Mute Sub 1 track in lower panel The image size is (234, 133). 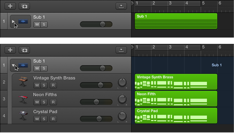pyautogui.click(x=37, y=68)
